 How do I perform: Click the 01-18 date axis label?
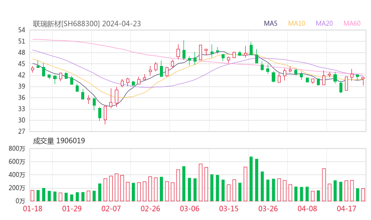(x=33, y=208)
